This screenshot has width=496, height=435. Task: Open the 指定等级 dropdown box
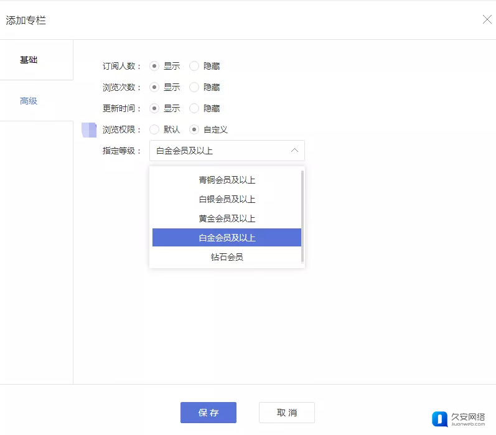(227, 151)
